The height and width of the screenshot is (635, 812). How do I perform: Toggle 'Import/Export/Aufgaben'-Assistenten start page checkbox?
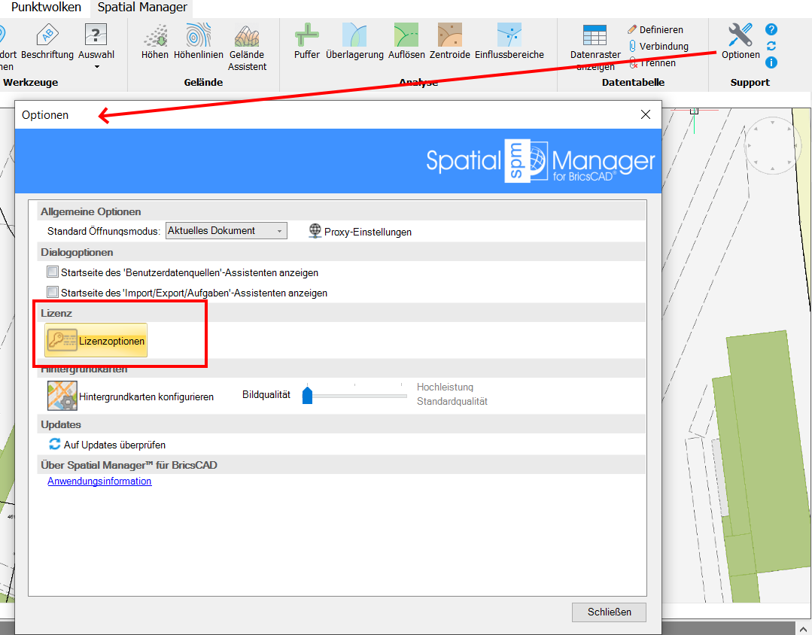click(53, 292)
